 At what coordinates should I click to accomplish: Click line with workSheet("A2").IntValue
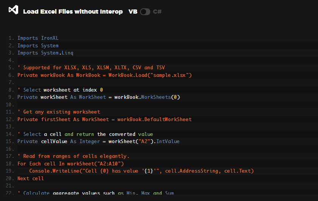[98, 141]
